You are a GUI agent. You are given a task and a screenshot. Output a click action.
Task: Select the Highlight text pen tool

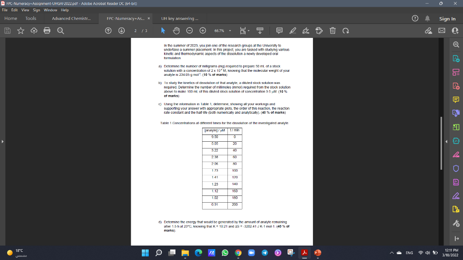pos(293,31)
